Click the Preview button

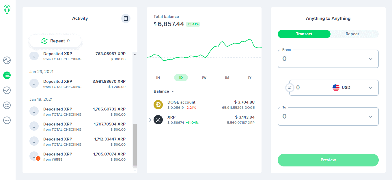click(x=328, y=160)
